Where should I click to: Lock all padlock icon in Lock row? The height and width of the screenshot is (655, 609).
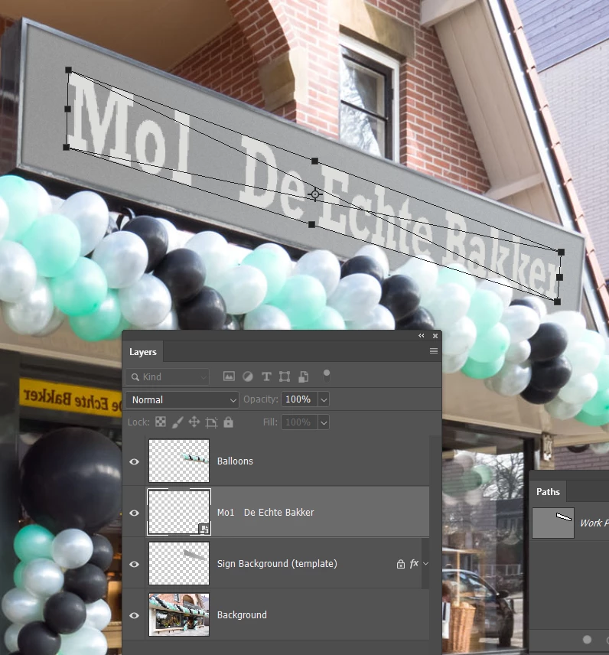pyautogui.click(x=228, y=422)
